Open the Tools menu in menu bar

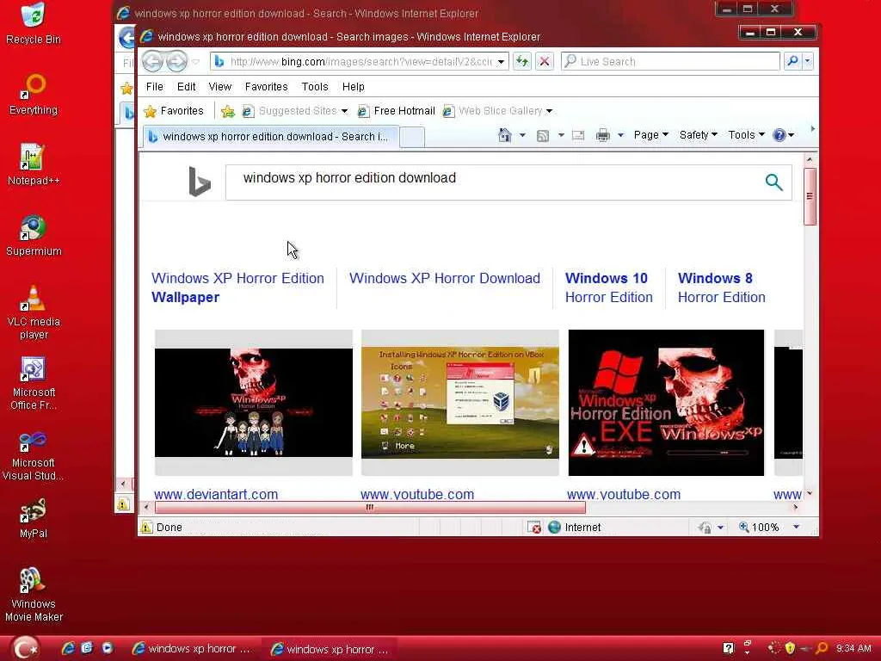pos(315,87)
